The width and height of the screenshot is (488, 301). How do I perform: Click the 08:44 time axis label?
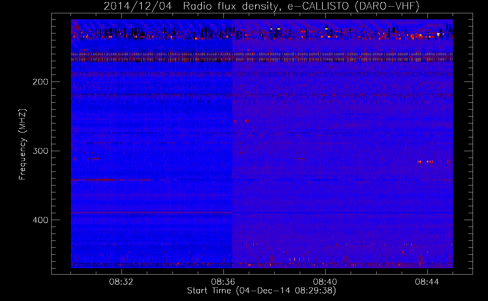[427, 282]
